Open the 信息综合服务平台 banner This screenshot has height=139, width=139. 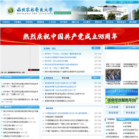(x=122, y=100)
